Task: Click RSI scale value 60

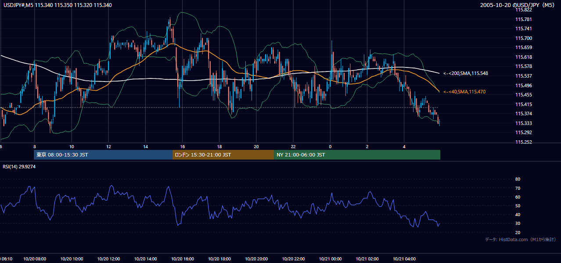Action: (518, 197)
